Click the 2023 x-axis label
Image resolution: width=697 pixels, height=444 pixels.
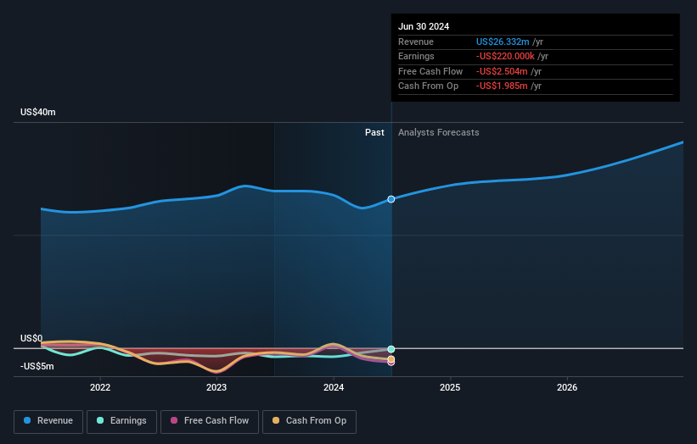click(x=216, y=388)
